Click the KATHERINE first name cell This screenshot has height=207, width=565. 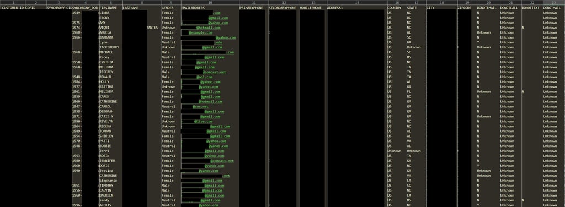click(108, 102)
